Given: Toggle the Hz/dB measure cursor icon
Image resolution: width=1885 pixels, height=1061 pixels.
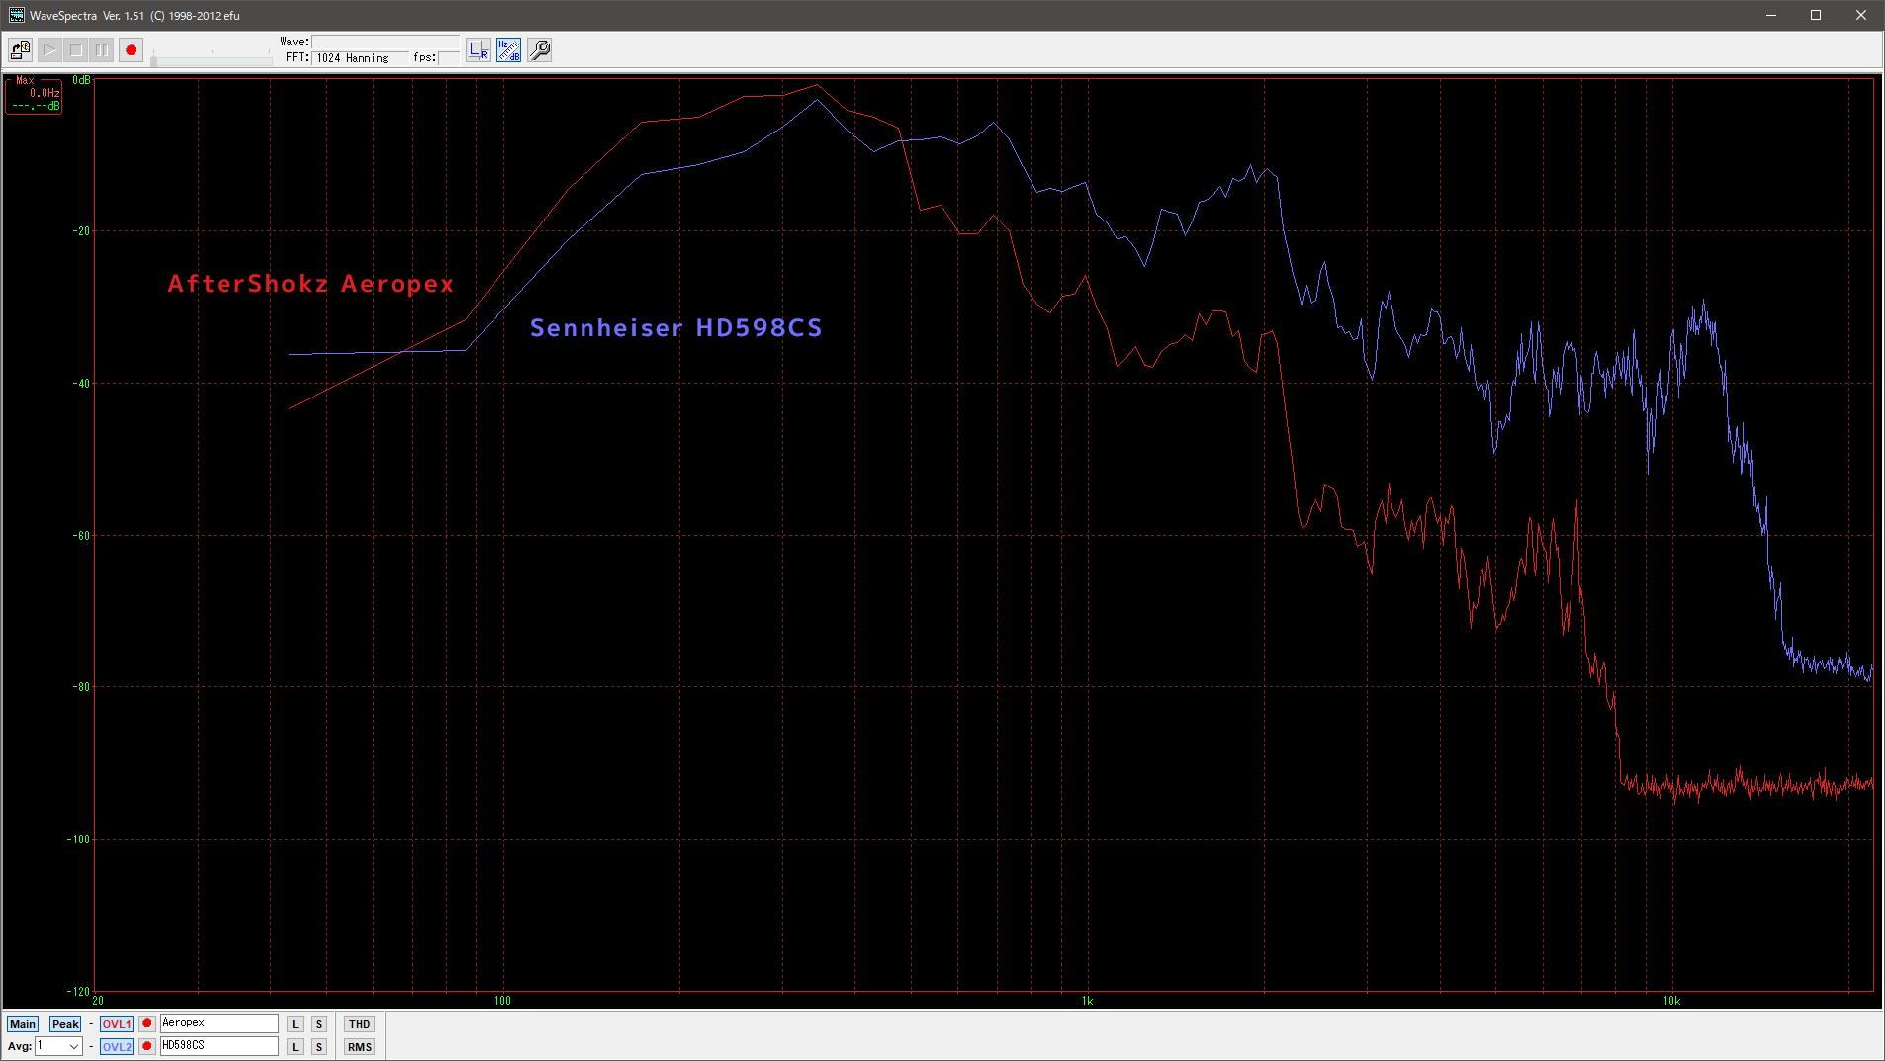Looking at the screenshot, I should [x=508, y=49].
